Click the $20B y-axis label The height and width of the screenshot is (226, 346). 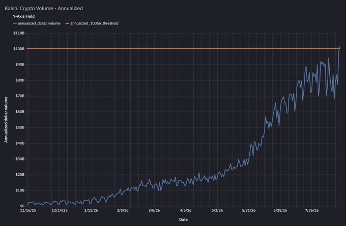point(20,175)
